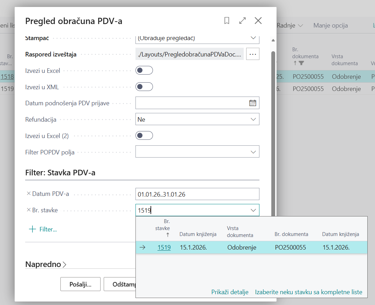This screenshot has height=305, width=375.
Task: Open calendar picker for Datum podnošenja PDV prijave
Action: click(252, 103)
